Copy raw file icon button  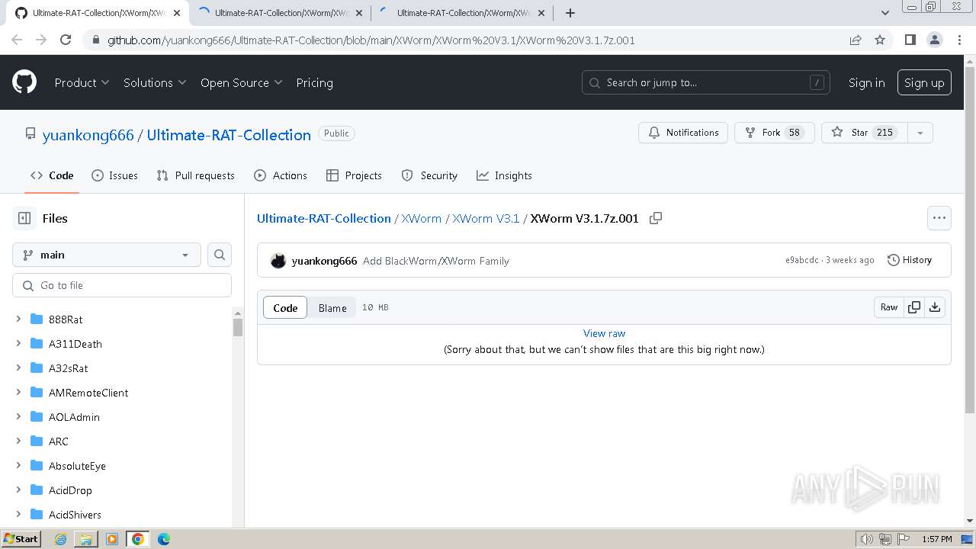point(914,307)
